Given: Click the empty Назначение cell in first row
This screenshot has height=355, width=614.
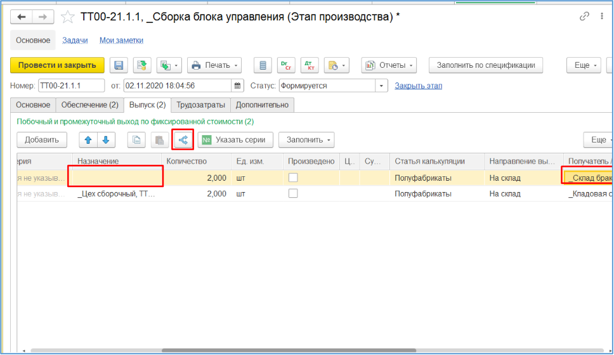Looking at the screenshot, I should 117,177.
